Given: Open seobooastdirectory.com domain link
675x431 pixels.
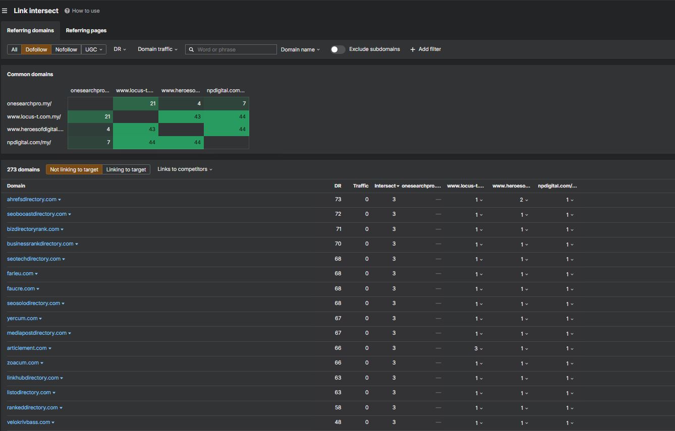Looking at the screenshot, I should tap(37, 214).
